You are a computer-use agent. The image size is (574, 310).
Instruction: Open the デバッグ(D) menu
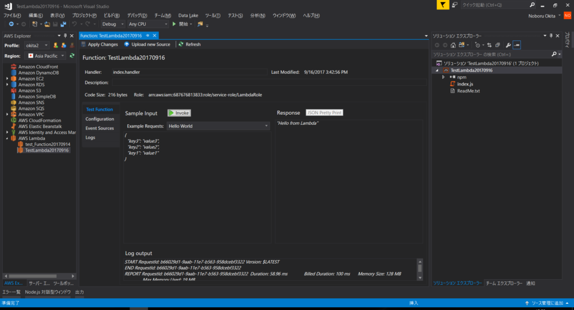[137, 15]
